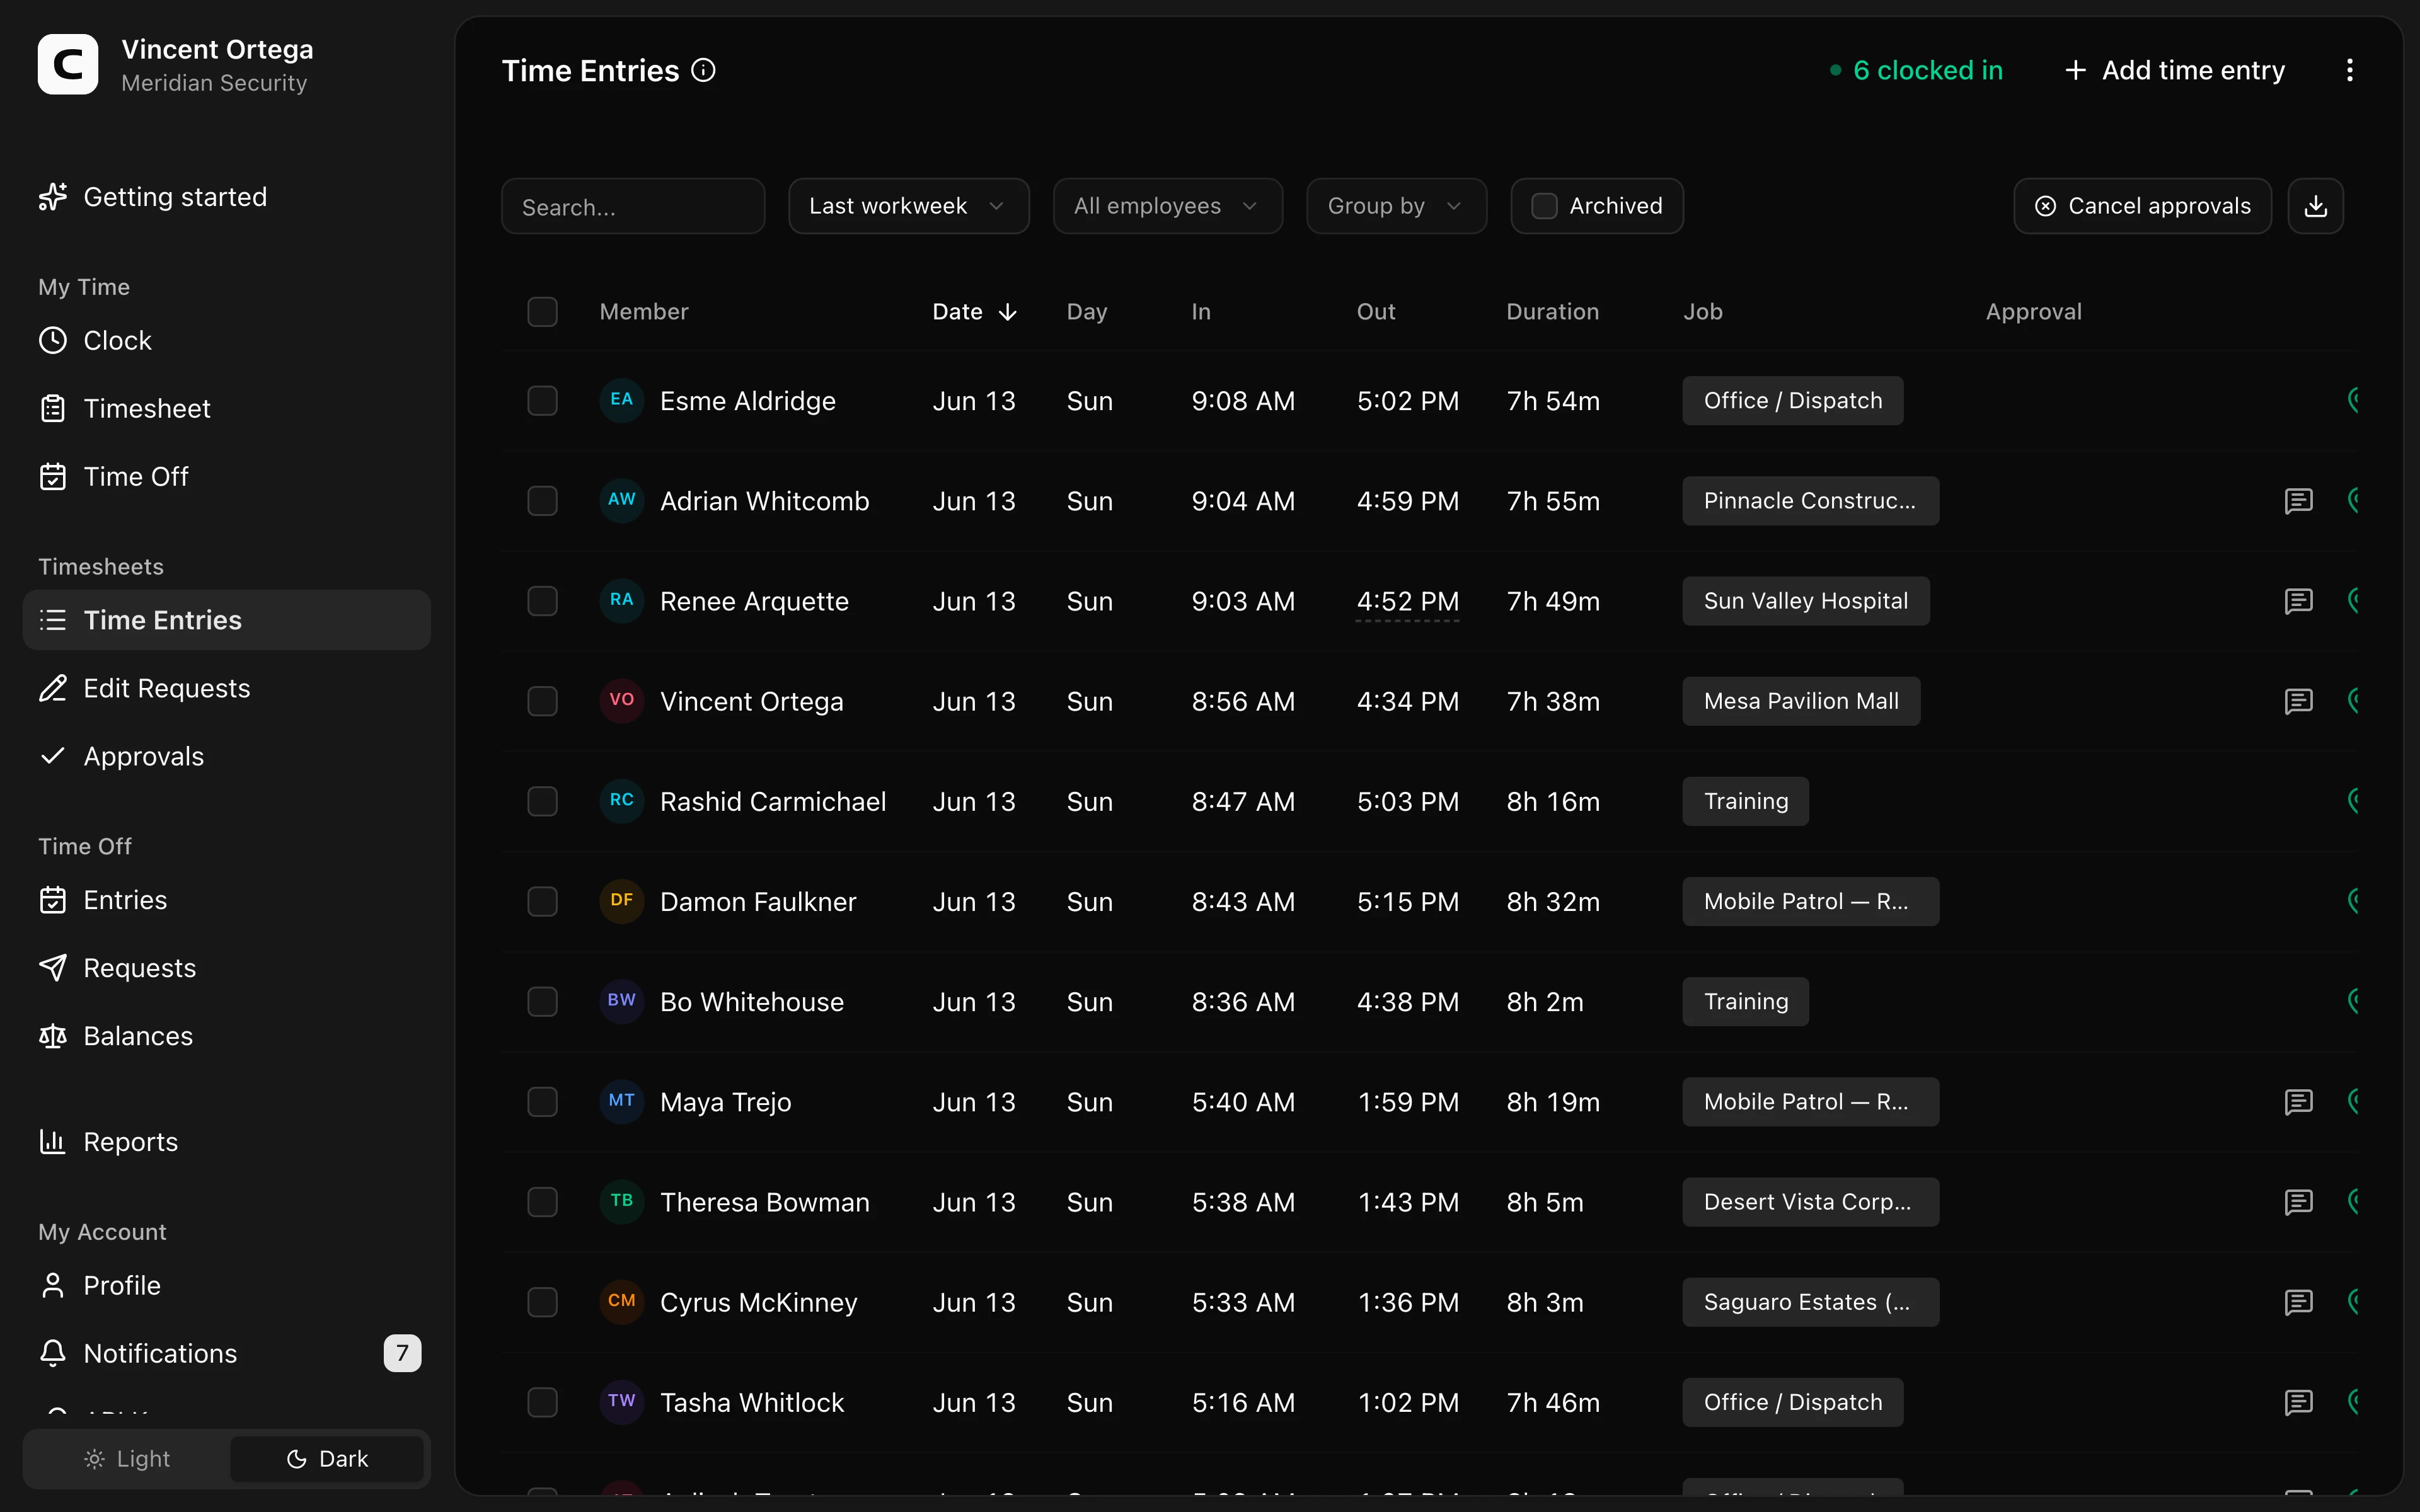Screen dimensions: 2420x1512
Task: Open comment icon on Vincent Ortega row
Action: (2298, 701)
